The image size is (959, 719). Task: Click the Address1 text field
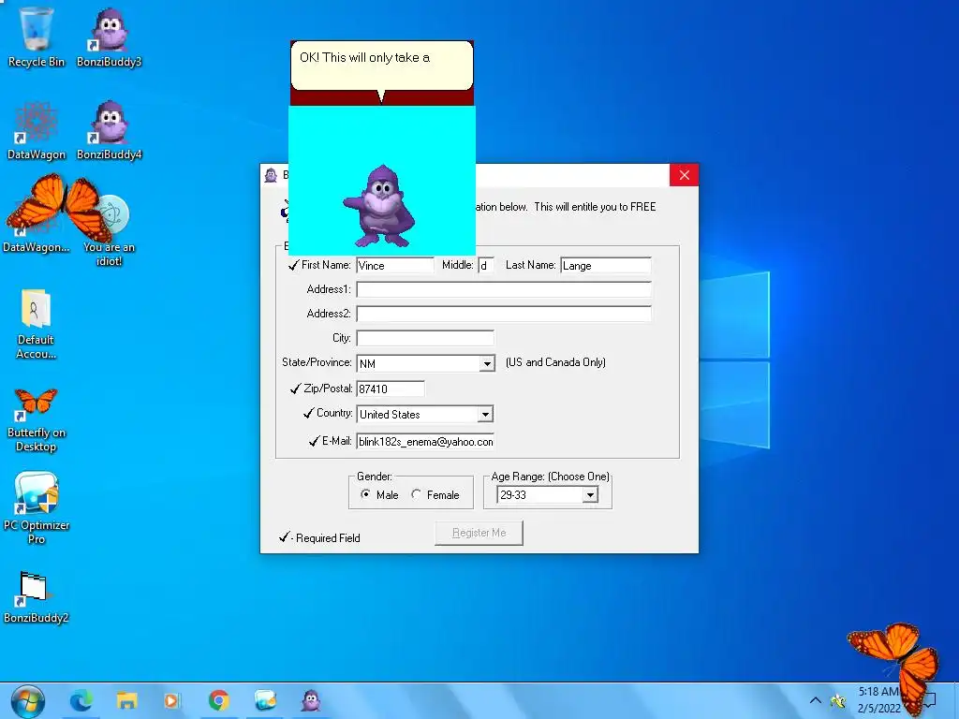click(504, 289)
